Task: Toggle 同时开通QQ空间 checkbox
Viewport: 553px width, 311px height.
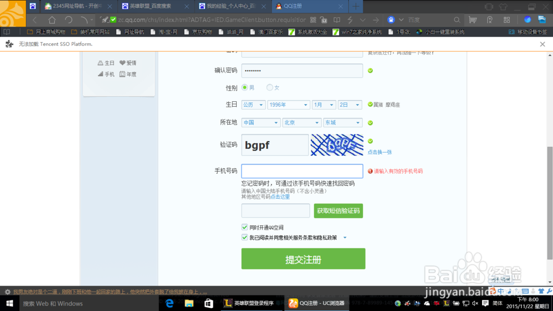Action: tap(244, 227)
